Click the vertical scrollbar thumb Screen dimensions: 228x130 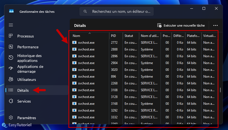(220, 90)
